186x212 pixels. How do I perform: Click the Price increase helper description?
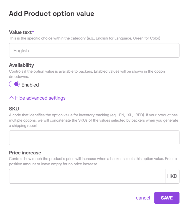coord(93,161)
